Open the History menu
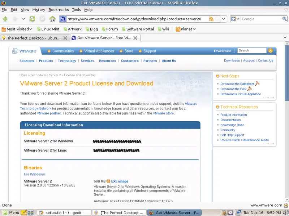 tap(39, 10)
